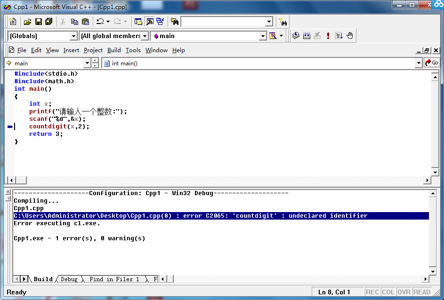Click the Find in Files icon

(175, 22)
